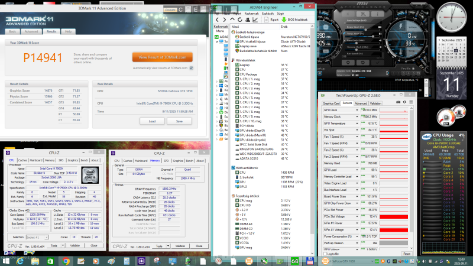Click Load button in 3DMark

pos(152,121)
